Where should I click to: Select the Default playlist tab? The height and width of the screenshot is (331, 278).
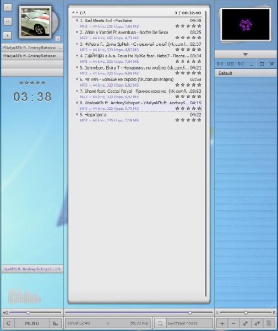pos(225,73)
